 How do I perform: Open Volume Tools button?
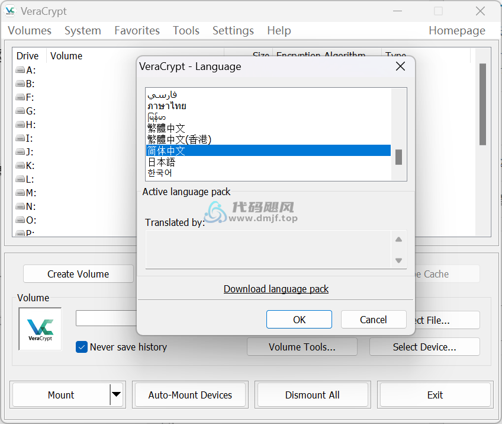[x=303, y=347]
